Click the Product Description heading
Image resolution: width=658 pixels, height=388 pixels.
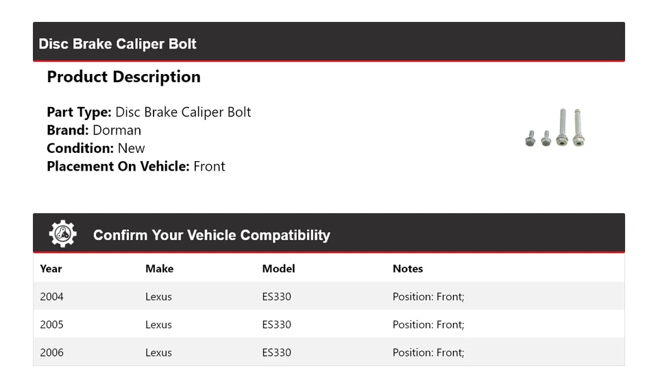point(123,77)
